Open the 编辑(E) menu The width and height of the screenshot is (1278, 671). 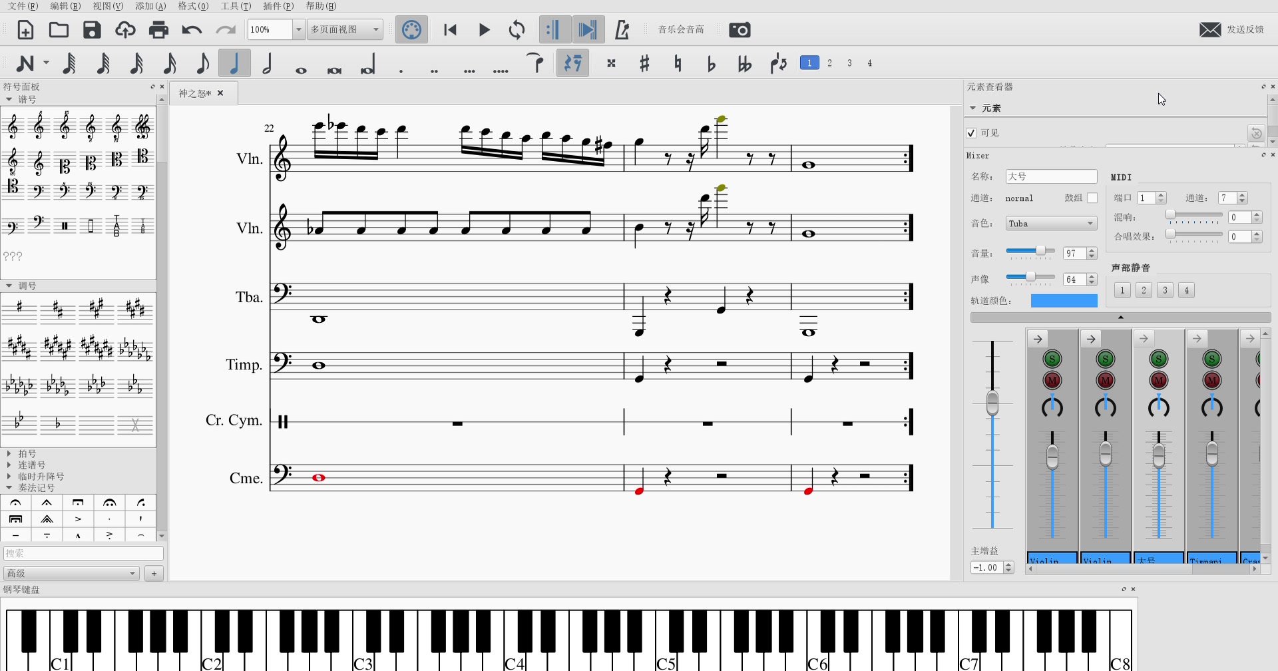(x=65, y=6)
